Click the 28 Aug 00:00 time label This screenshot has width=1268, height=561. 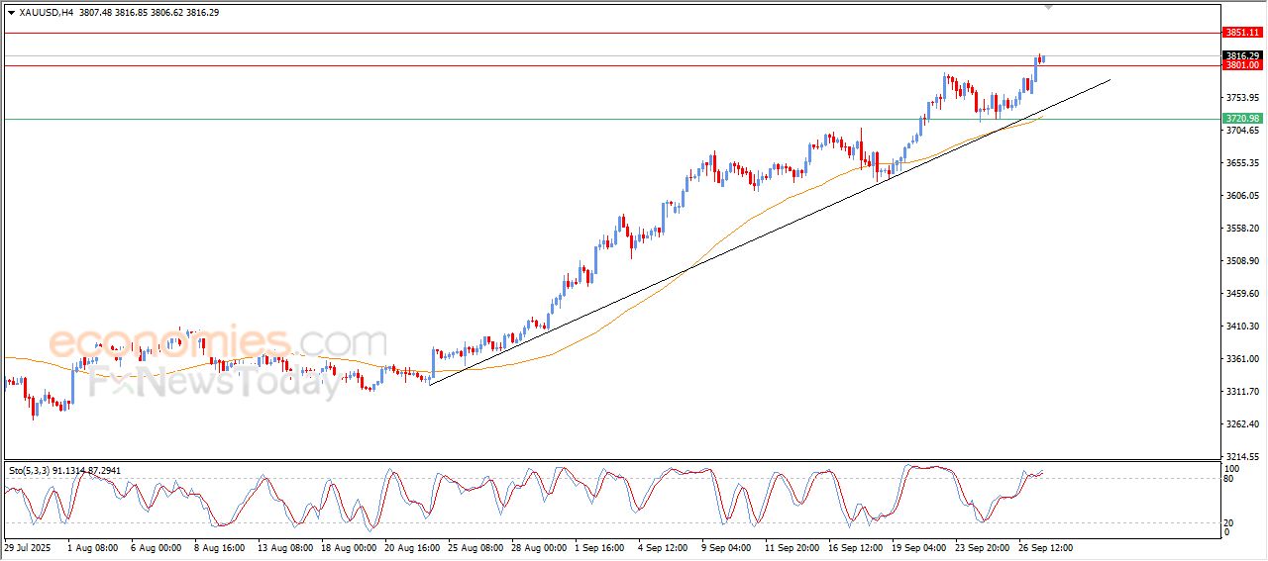(540, 546)
